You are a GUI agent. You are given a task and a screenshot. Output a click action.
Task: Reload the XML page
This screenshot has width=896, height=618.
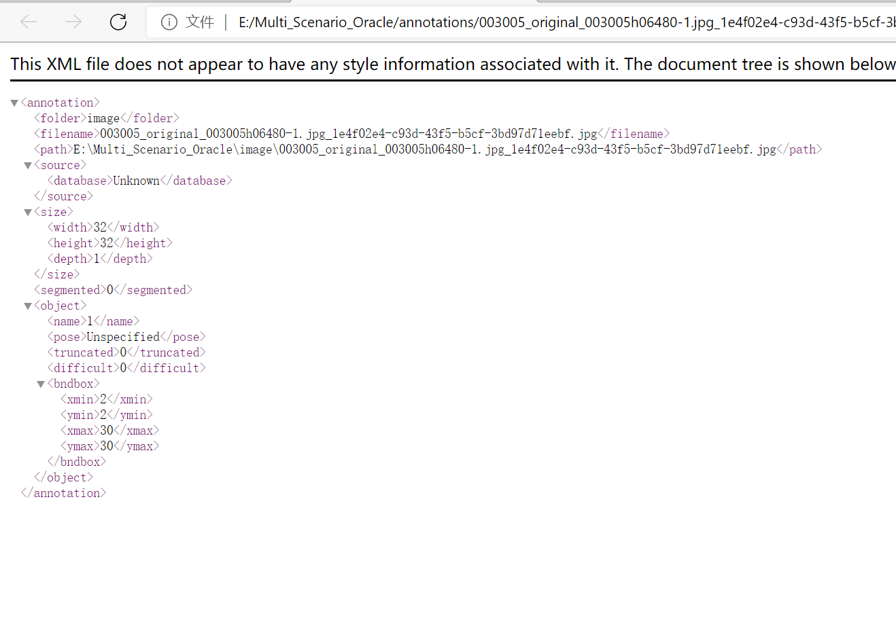[118, 22]
